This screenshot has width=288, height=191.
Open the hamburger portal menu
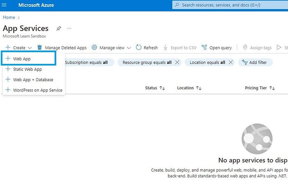[x=4, y=5]
